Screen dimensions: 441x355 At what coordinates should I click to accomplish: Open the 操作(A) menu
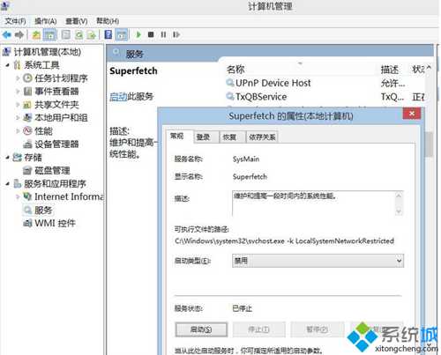46,21
